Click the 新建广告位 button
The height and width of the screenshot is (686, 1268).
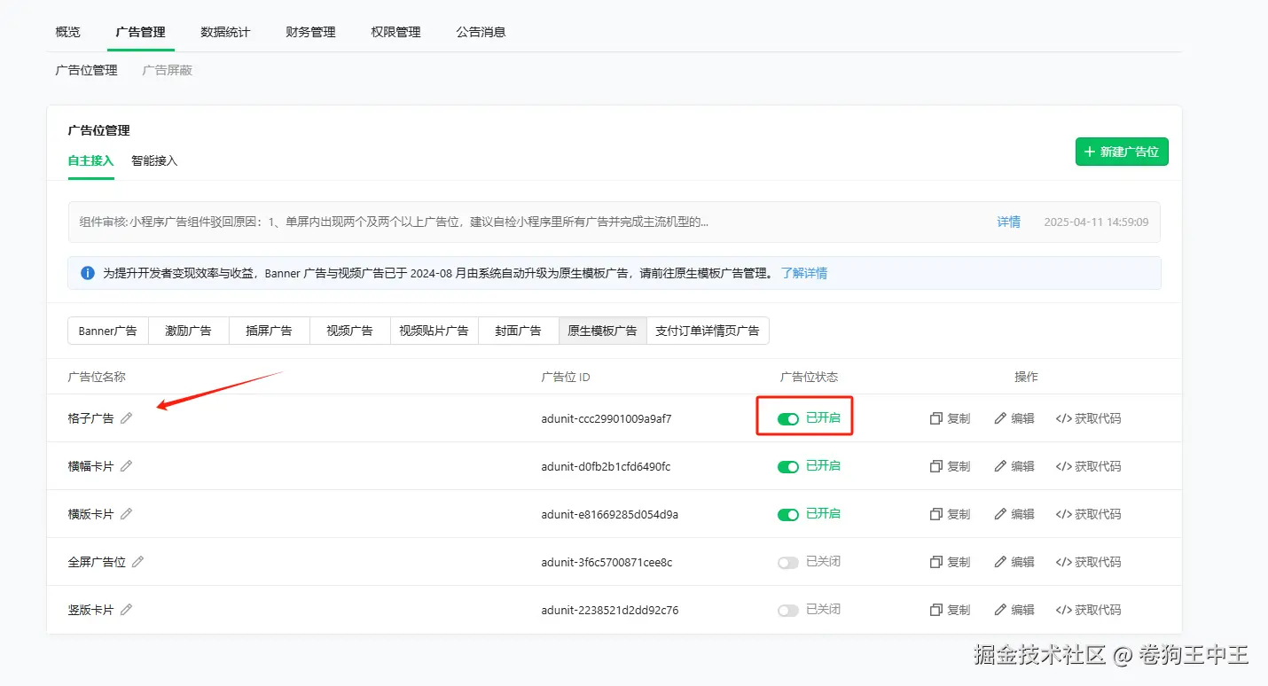(x=1122, y=152)
